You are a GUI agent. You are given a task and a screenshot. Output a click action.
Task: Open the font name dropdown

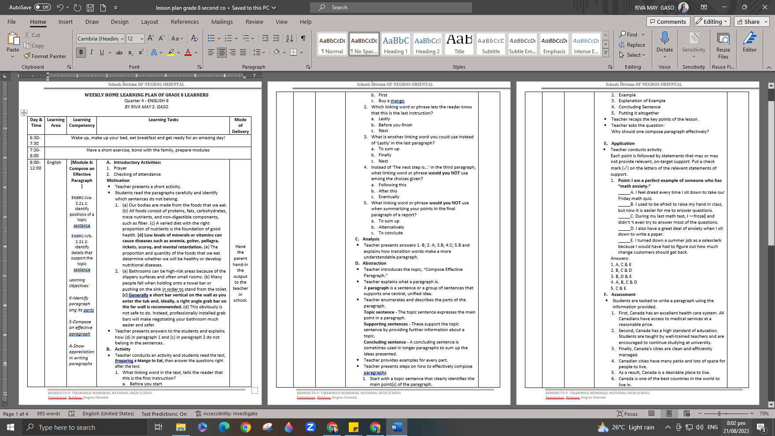point(122,39)
